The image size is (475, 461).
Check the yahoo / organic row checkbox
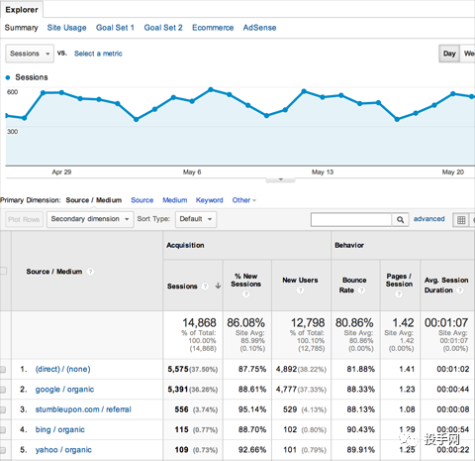pos(3,450)
